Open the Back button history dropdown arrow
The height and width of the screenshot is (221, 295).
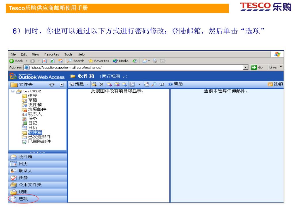27,61
